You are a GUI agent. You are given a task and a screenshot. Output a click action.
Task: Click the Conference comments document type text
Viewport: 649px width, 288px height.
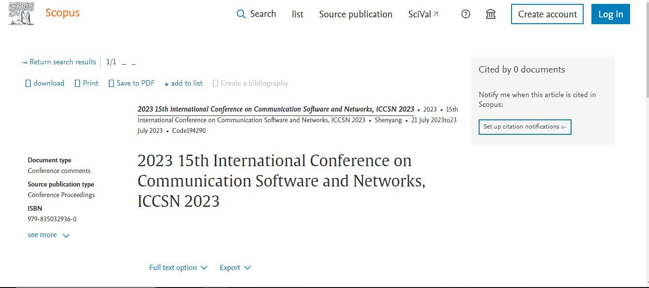(x=59, y=171)
